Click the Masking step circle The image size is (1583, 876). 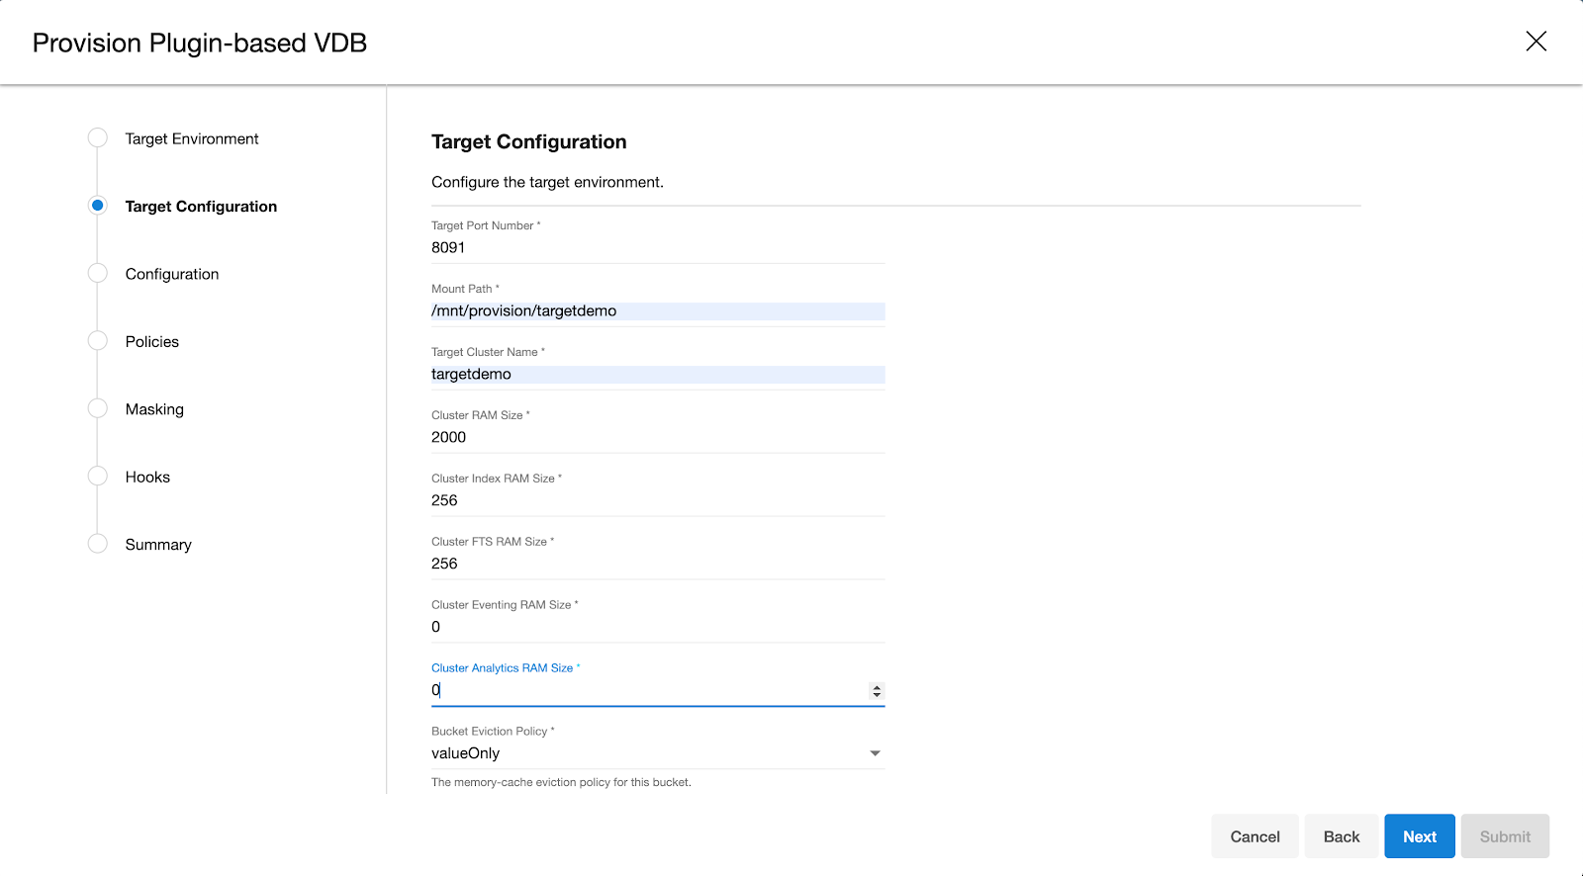click(x=97, y=408)
